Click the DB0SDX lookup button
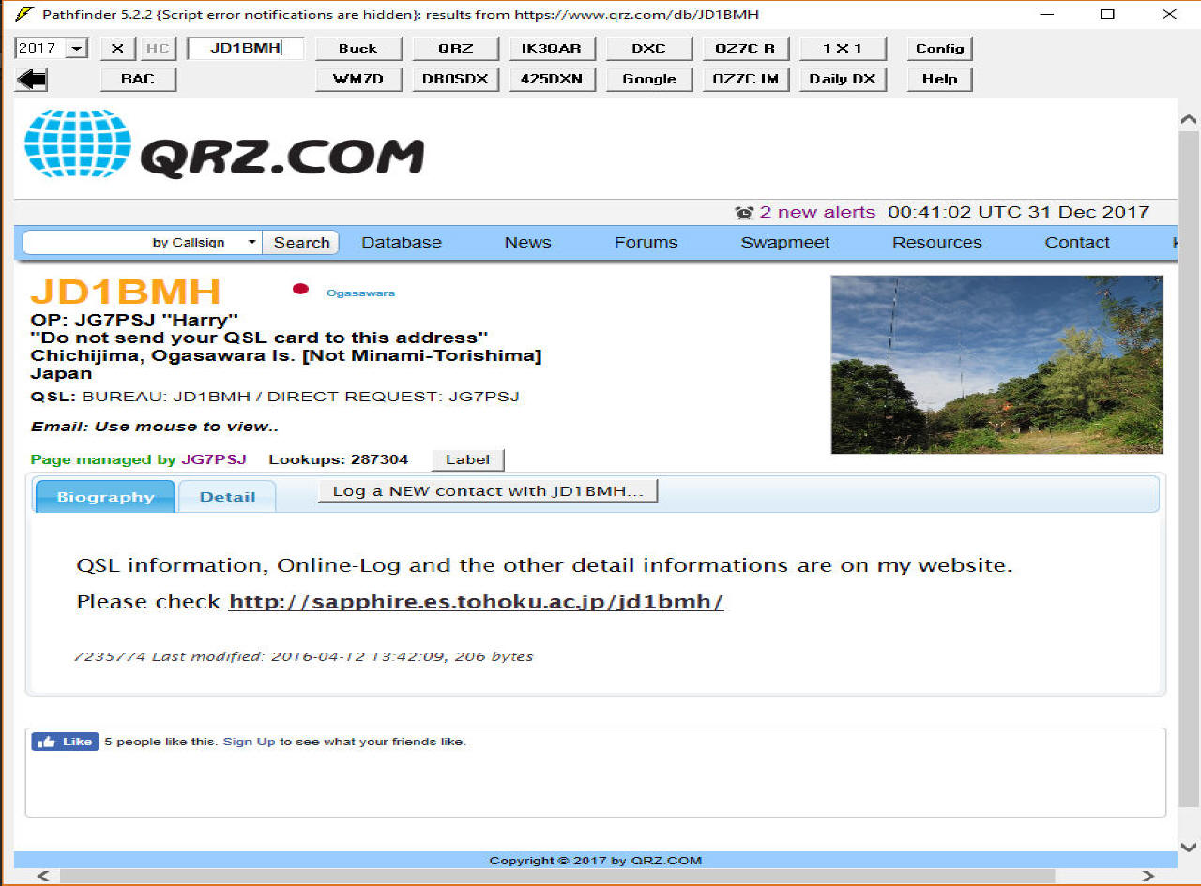Viewport: 1201px width, 886px height. 456,79
